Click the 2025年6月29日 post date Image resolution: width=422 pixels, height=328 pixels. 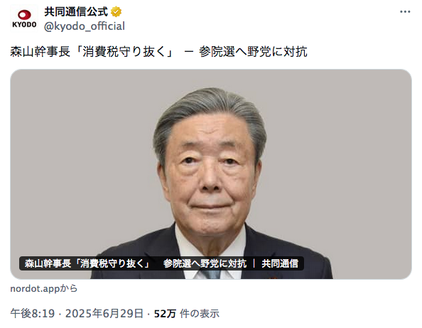(104, 314)
